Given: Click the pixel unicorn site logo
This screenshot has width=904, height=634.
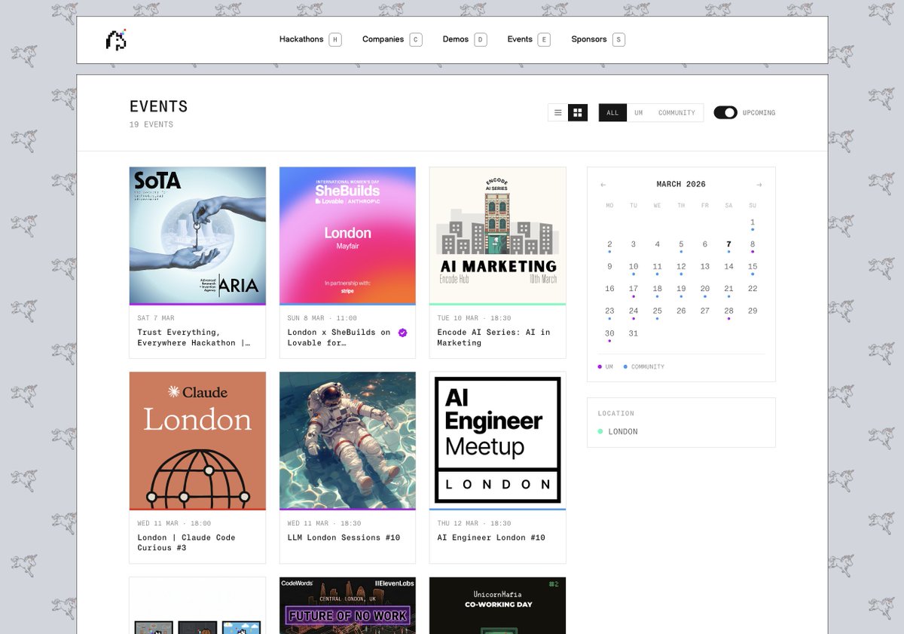Looking at the screenshot, I should [x=116, y=40].
